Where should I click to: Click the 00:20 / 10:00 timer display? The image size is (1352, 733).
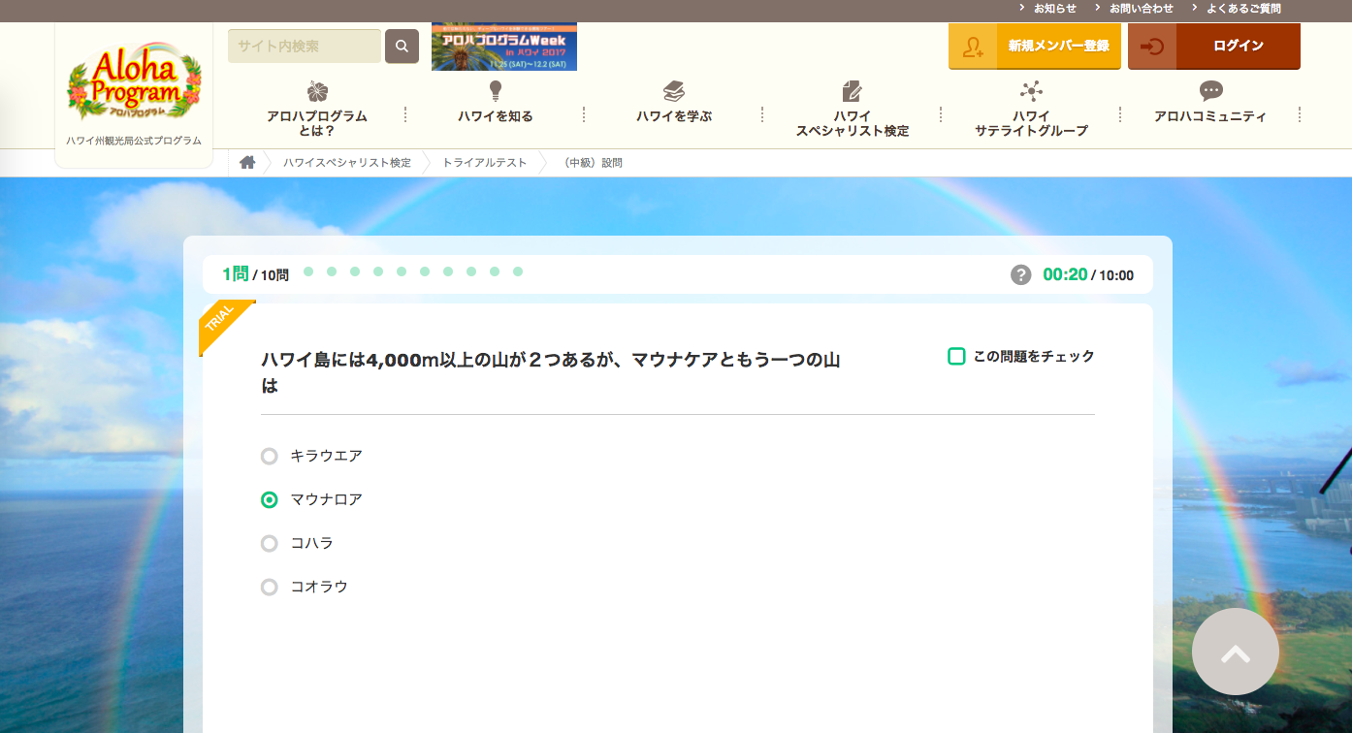point(1088,274)
